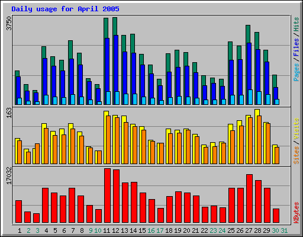Select the cyan pages bar for day 27
Viewport: 303px width, 237px height.
250,97
